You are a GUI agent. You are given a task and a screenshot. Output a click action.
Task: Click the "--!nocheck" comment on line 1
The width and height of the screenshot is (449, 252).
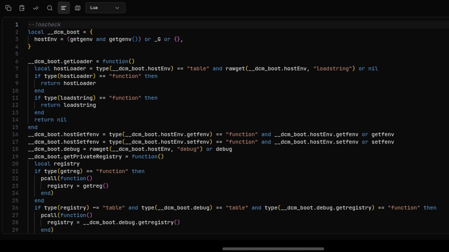coord(44,24)
